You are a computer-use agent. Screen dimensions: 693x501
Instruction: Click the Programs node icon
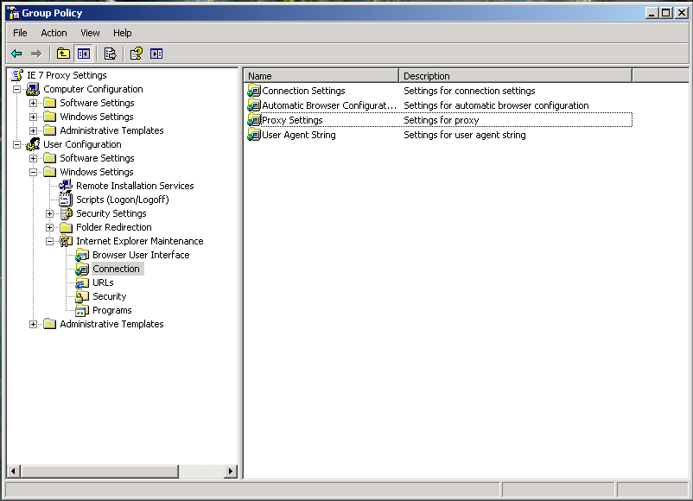coord(82,311)
